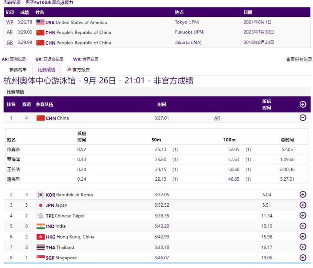Click the 查看所有纪录 link
313x268 pixels.
click(x=299, y=60)
